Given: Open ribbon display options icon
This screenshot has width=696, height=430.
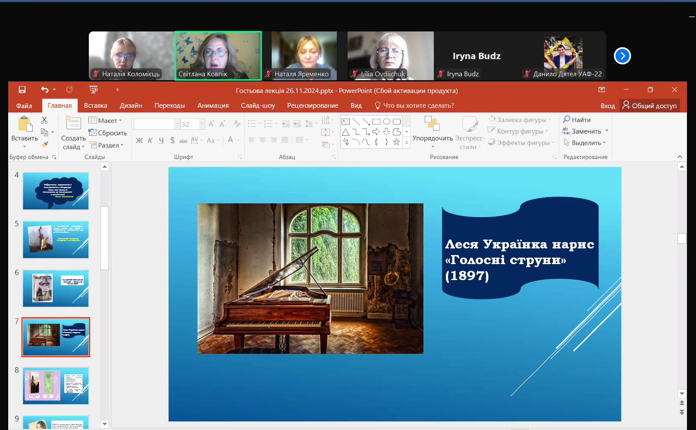Looking at the screenshot, I should tap(602, 90).
